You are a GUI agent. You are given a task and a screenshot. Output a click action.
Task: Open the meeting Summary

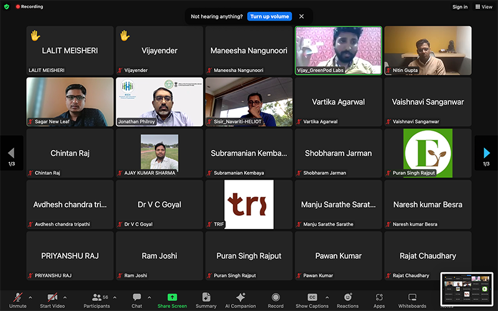[x=206, y=297]
